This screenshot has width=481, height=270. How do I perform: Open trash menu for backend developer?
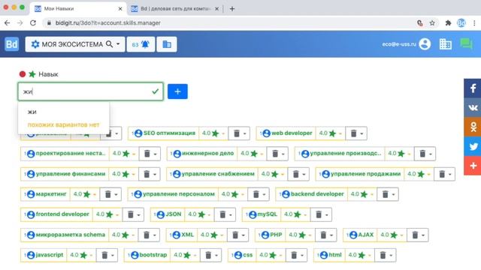tap(388, 194)
